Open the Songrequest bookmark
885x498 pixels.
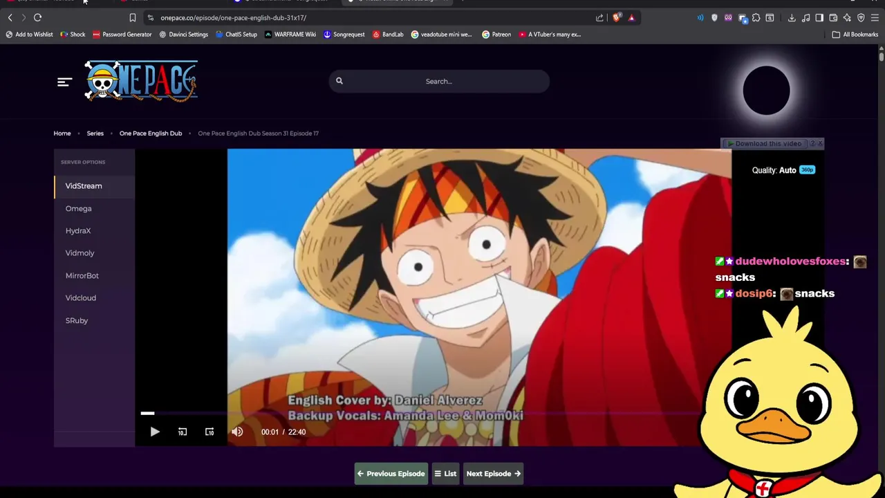click(x=344, y=34)
